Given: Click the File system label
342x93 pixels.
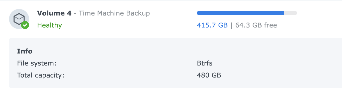Looking at the screenshot, I should (x=37, y=63).
